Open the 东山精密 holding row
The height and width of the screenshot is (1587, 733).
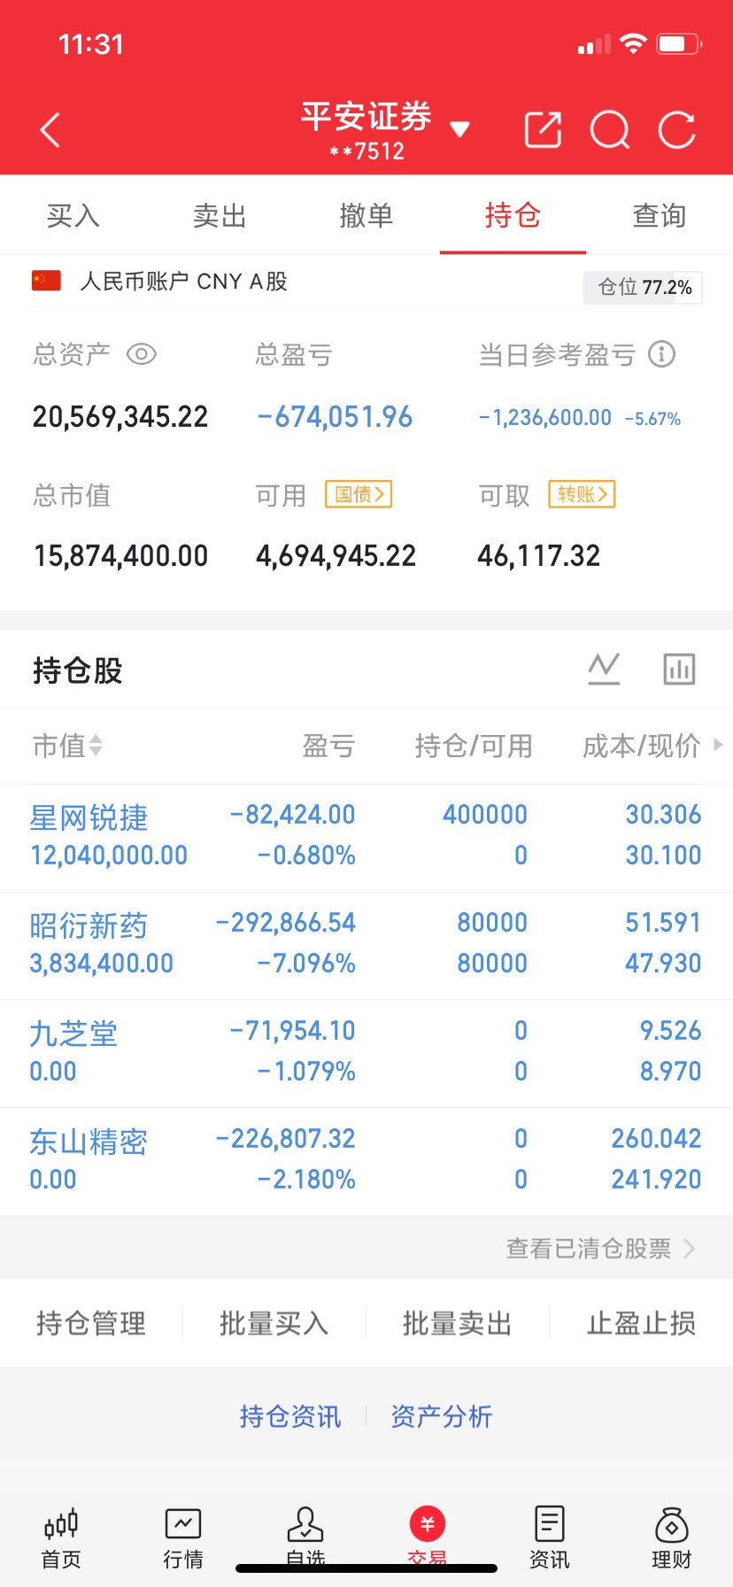point(366,1160)
